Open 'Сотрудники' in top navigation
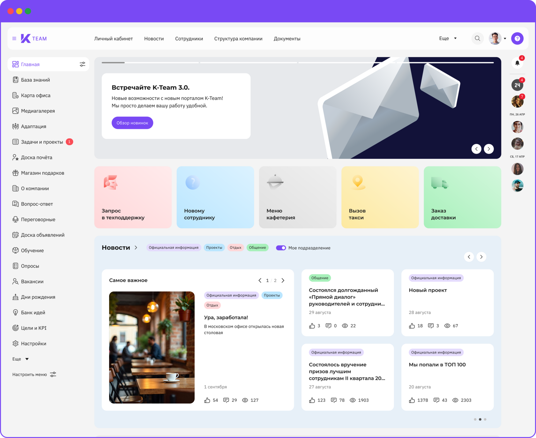536x438 pixels. (x=189, y=39)
